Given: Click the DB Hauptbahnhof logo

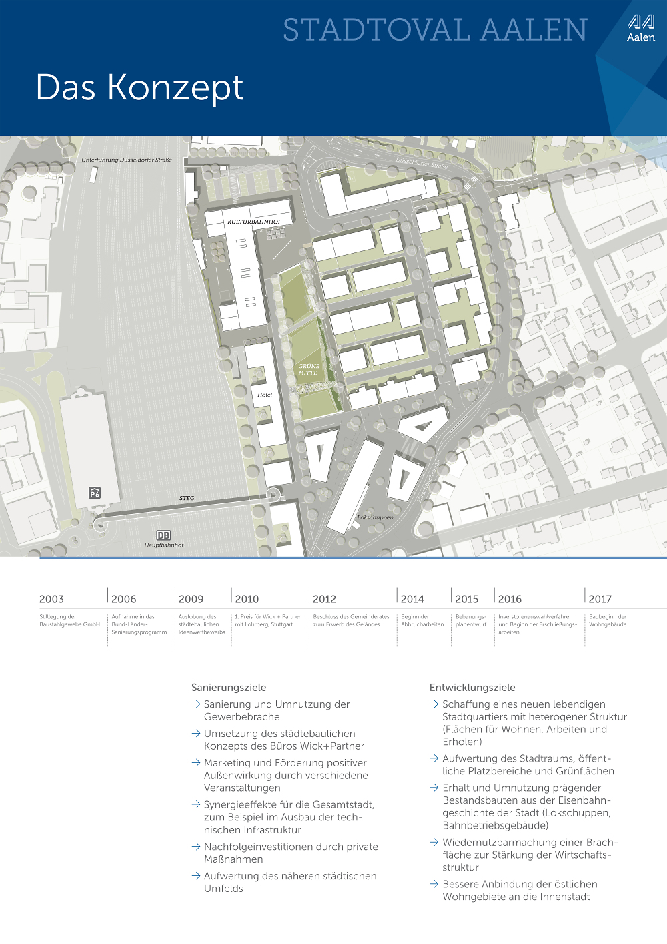Looking at the screenshot, I should (x=163, y=535).
